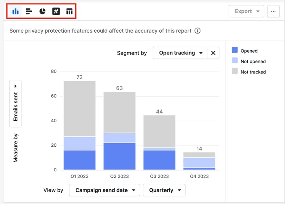Viewport: 285px width, 204px height.
Task: Switch to the pie chart view
Action: [42, 11]
